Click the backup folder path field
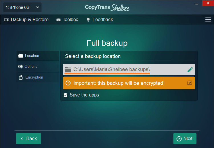Image resolution: width=214 pixels, height=148 pixels. pos(129,69)
